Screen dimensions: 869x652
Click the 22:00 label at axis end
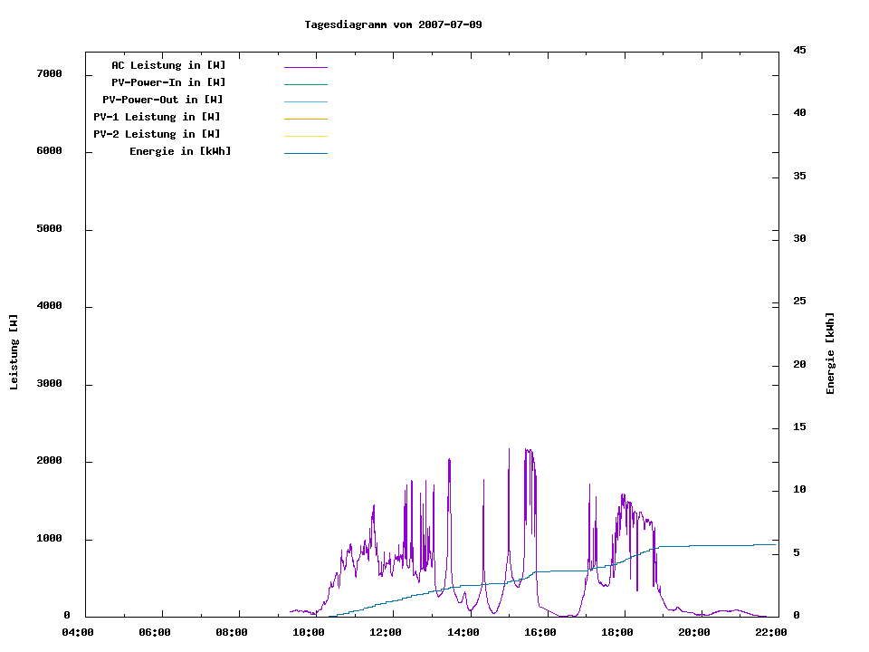click(x=770, y=632)
